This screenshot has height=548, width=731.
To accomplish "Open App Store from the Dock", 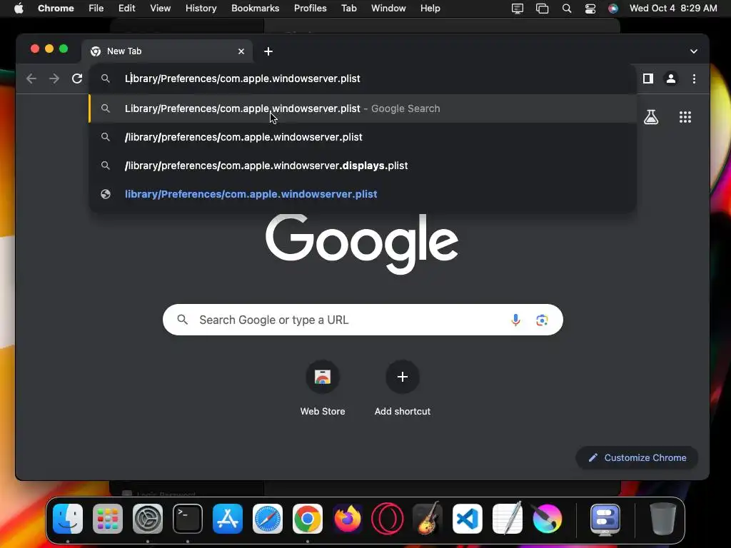I will pos(228,519).
